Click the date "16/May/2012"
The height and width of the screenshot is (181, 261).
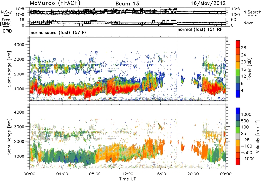pyautogui.click(x=208, y=3)
